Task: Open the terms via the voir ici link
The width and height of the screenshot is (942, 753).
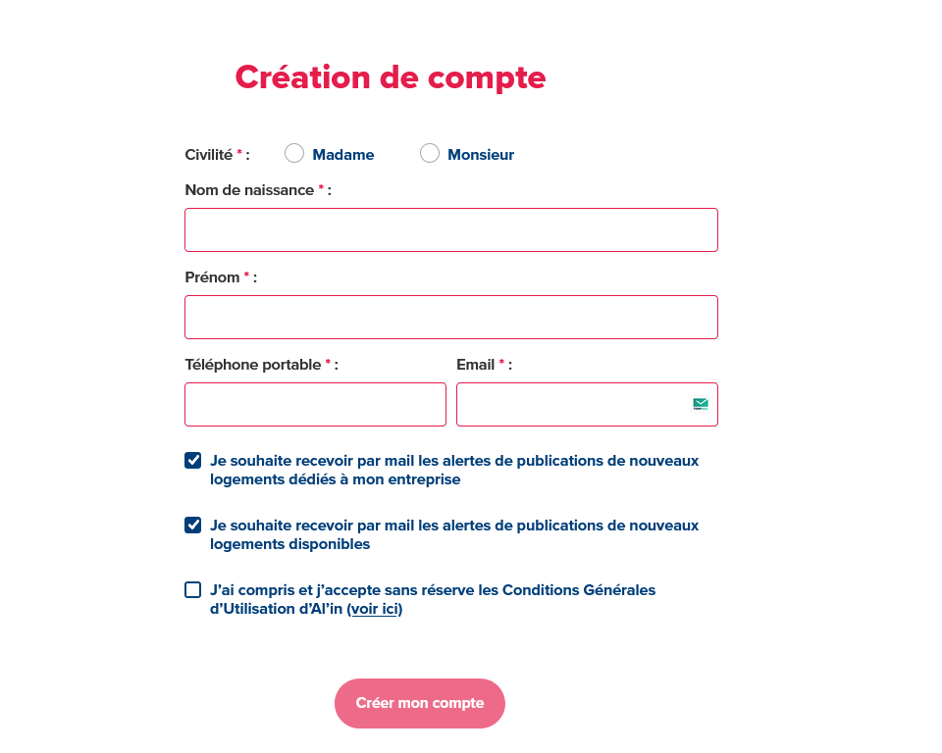Action: [374, 608]
